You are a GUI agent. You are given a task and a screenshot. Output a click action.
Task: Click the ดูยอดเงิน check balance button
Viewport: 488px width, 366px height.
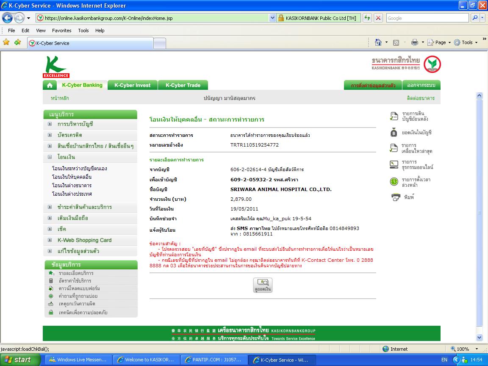click(x=263, y=285)
